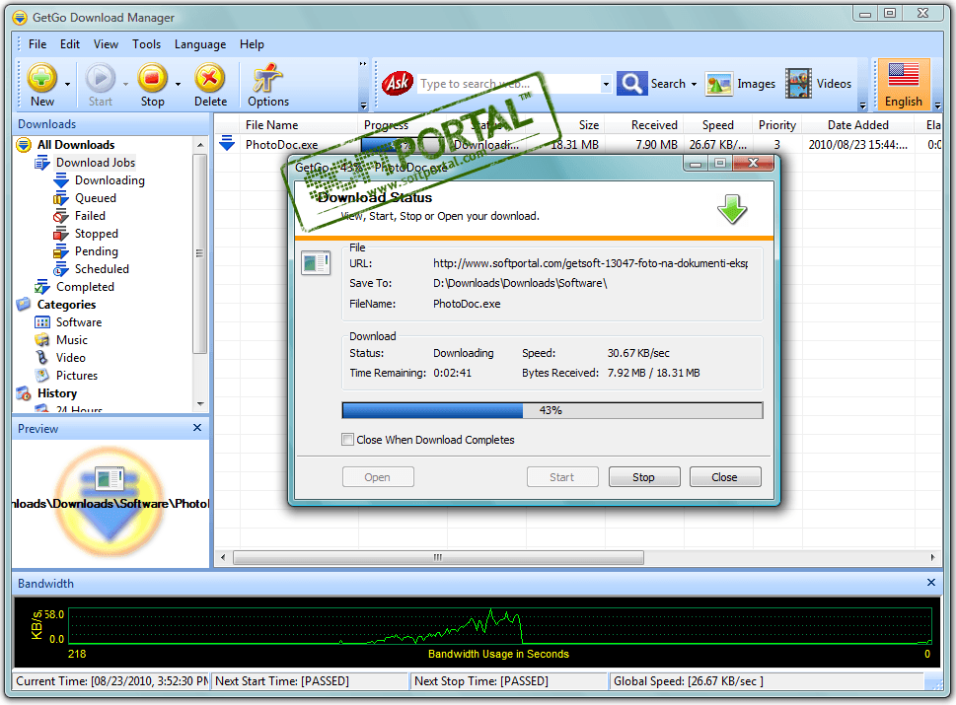Select the Downloading filter icon

(x=61, y=180)
